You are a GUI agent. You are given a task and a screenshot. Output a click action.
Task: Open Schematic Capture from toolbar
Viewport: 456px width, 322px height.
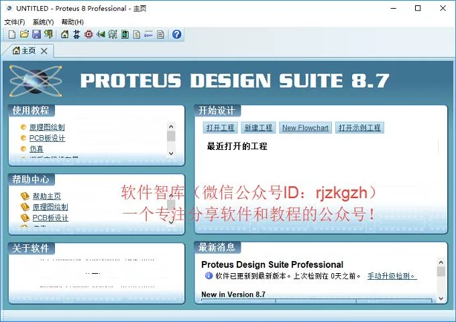click(x=76, y=34)
